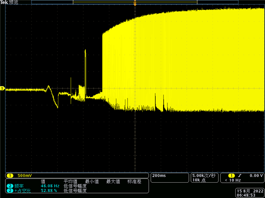Image resolution: width=265 pixels, height=198 pixels.
Task: Click the 平均值 column header
Action: click(x=70, y=181)
